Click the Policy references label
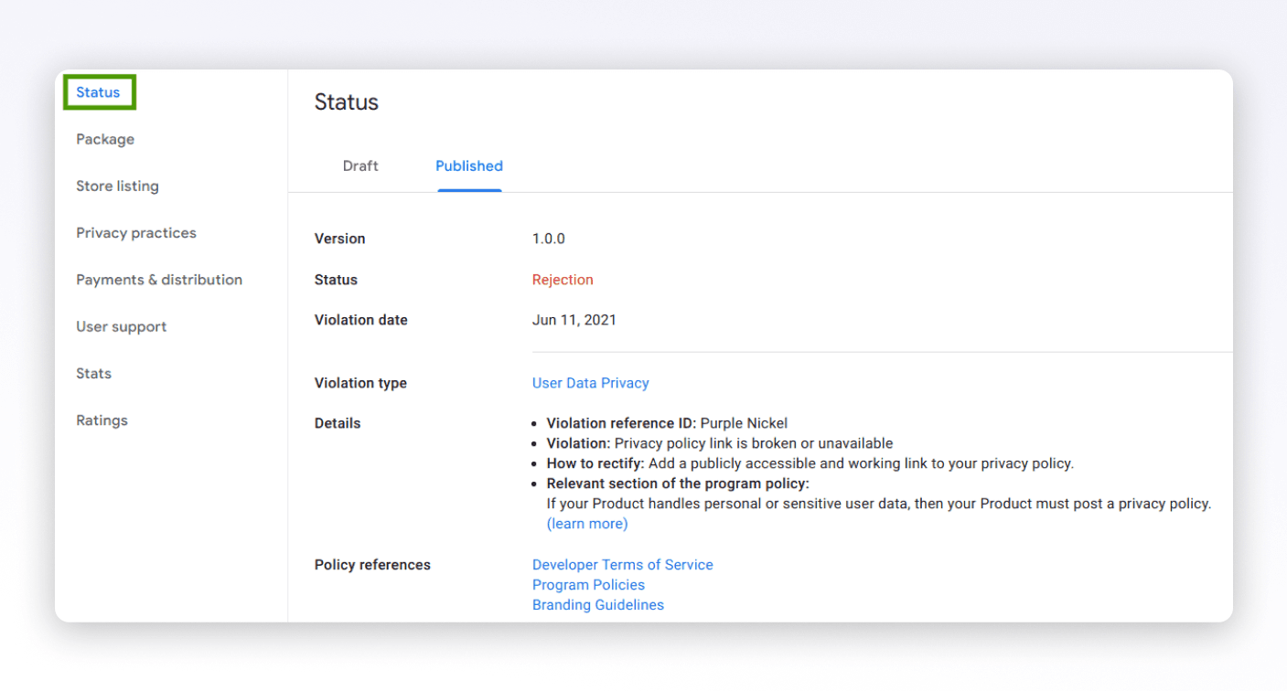Viewport: 1287px width, 691px height. [372, 565]
